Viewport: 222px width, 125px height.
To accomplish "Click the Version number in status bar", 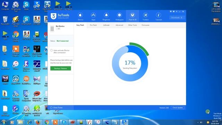I will point(164,108).
